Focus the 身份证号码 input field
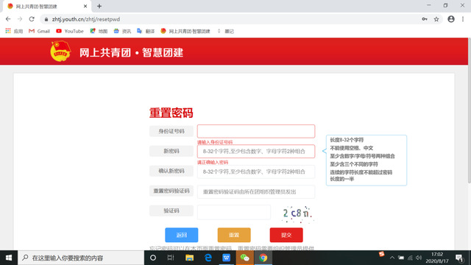The image size is (471, 265). tap(256, 131)
